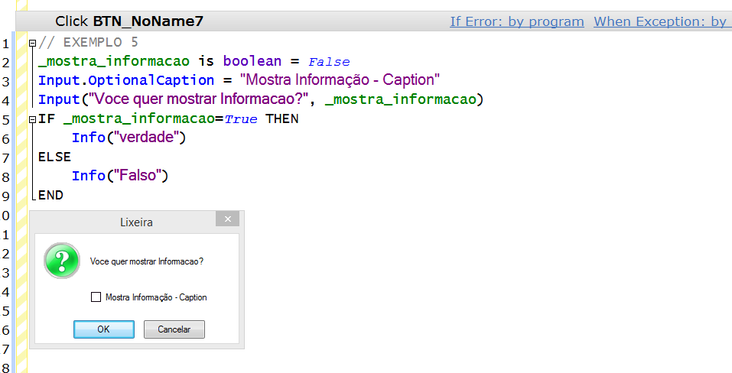
Task: Click the // EXEMPLO 5 comment line
Action: tap(88, 43)
